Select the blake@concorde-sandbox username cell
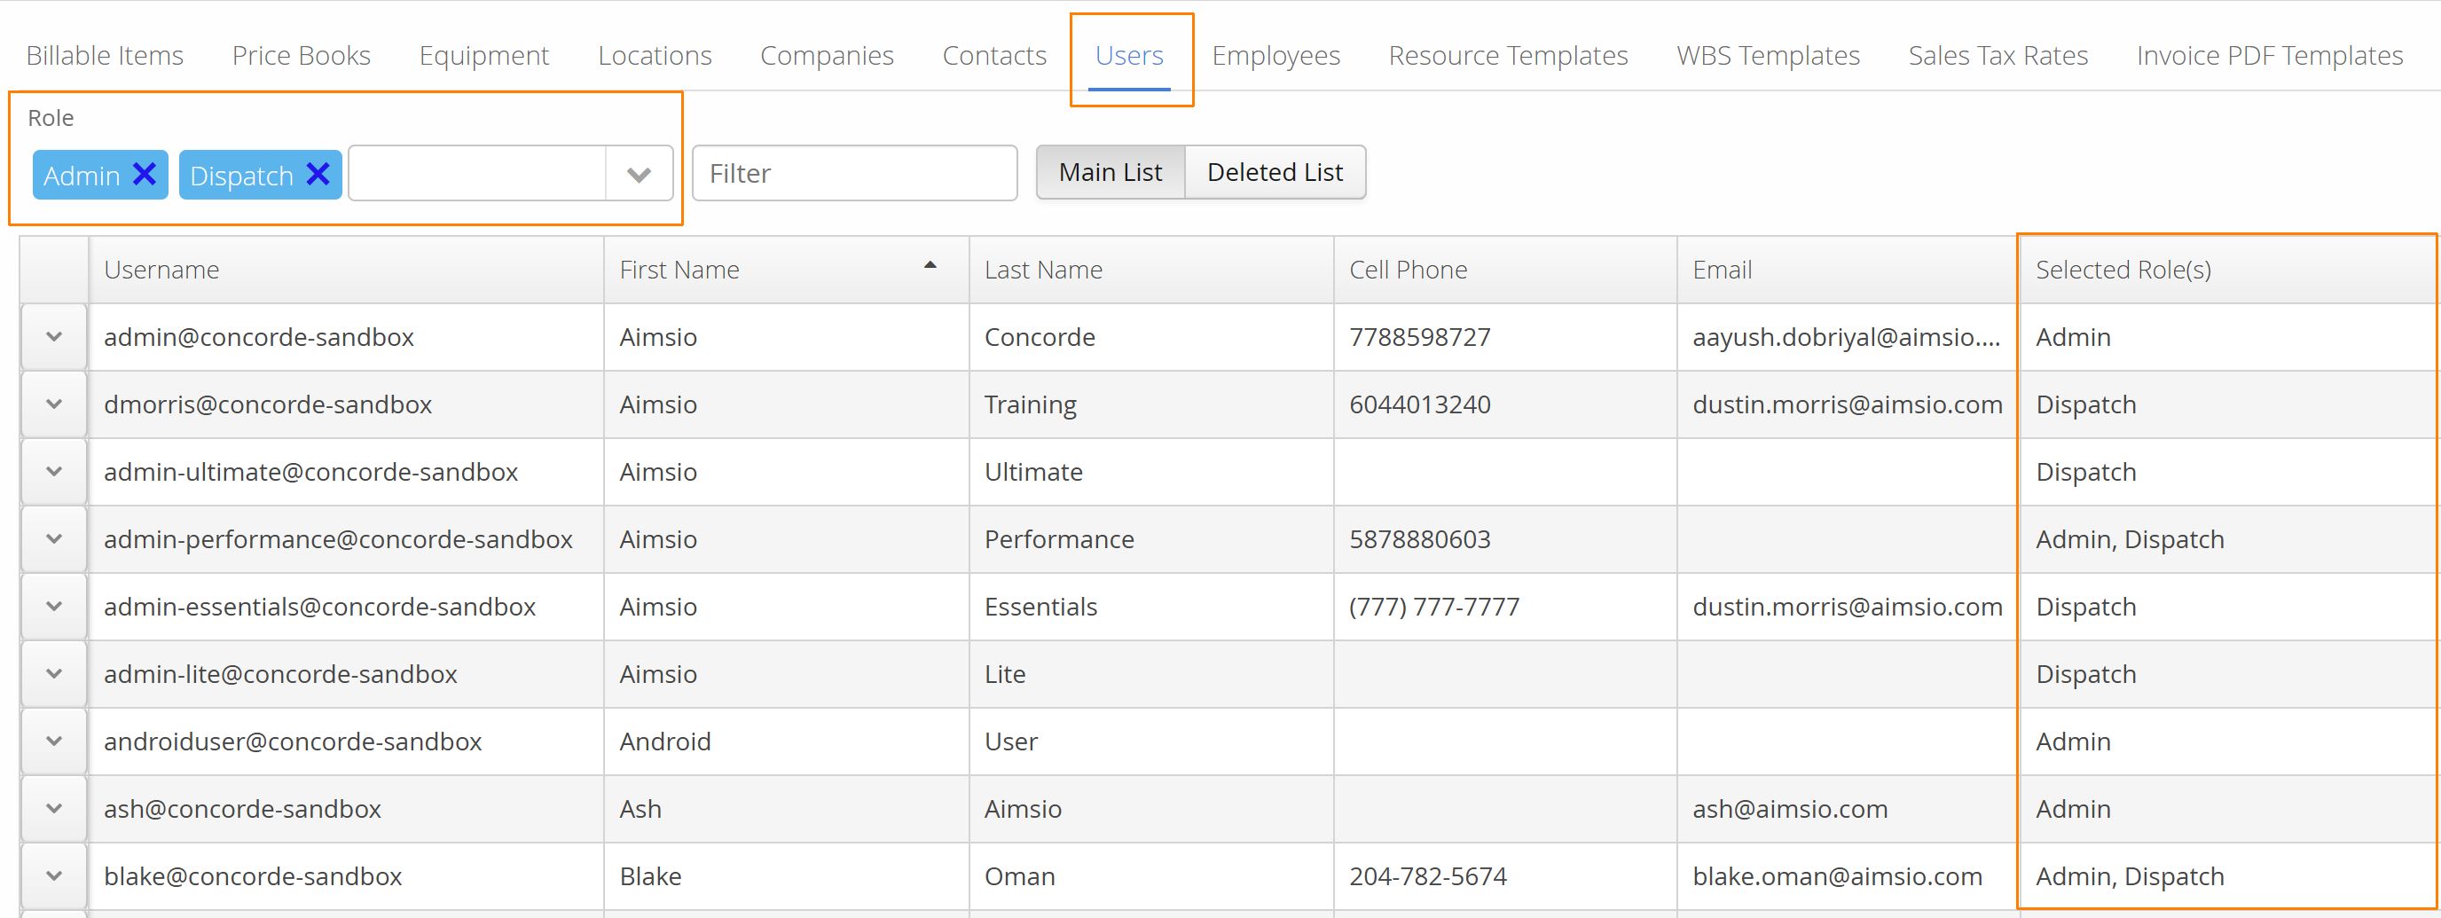Viewport: 2441px width, 918px height. [x=346, y=875]
